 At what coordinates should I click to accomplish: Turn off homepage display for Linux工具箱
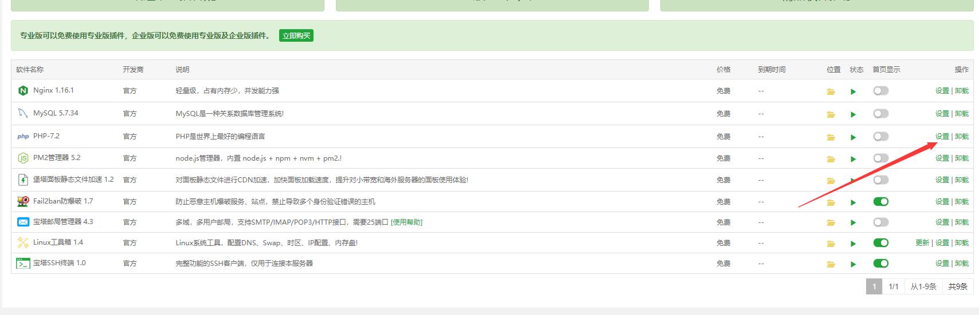[880, 242]
